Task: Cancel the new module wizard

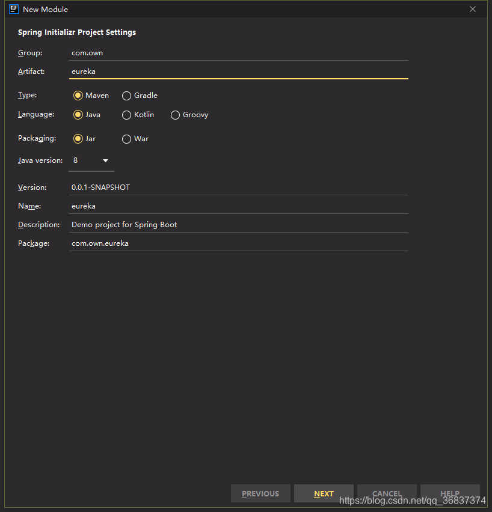Action: tap(387, 493)
